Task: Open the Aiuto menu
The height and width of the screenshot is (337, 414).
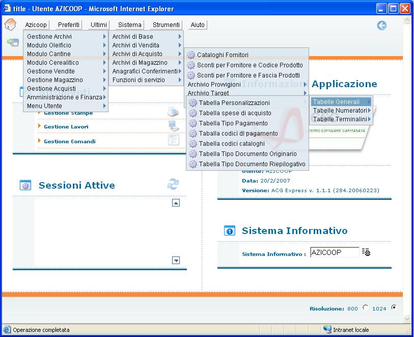Action: click(198, 25)
